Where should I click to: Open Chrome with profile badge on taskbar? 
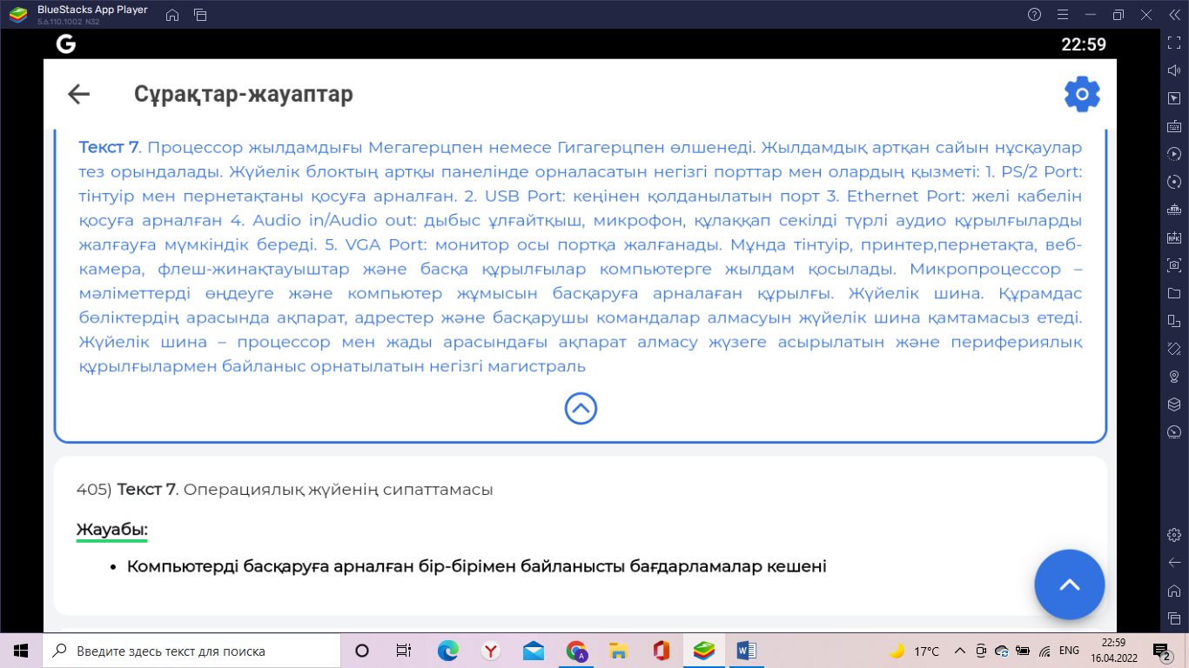576,651
